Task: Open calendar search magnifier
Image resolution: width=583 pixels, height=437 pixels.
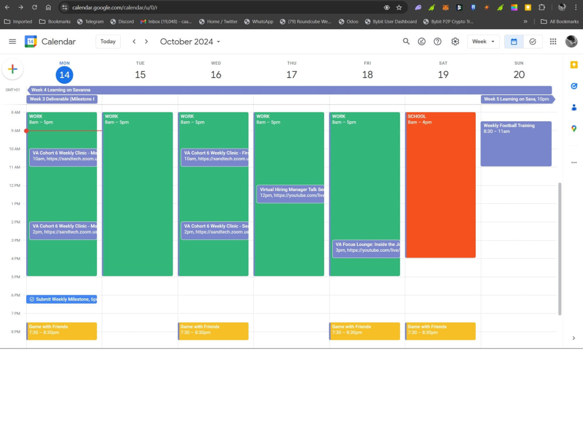Action: coord(406,41)
